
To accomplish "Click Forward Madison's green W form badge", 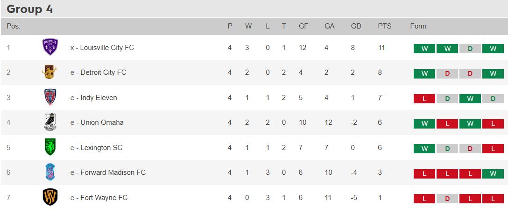I will pos(493,173).
